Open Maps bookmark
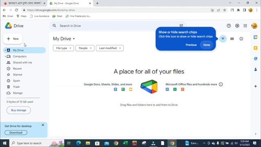Viewport: 261px width, 147px height. 22,16
